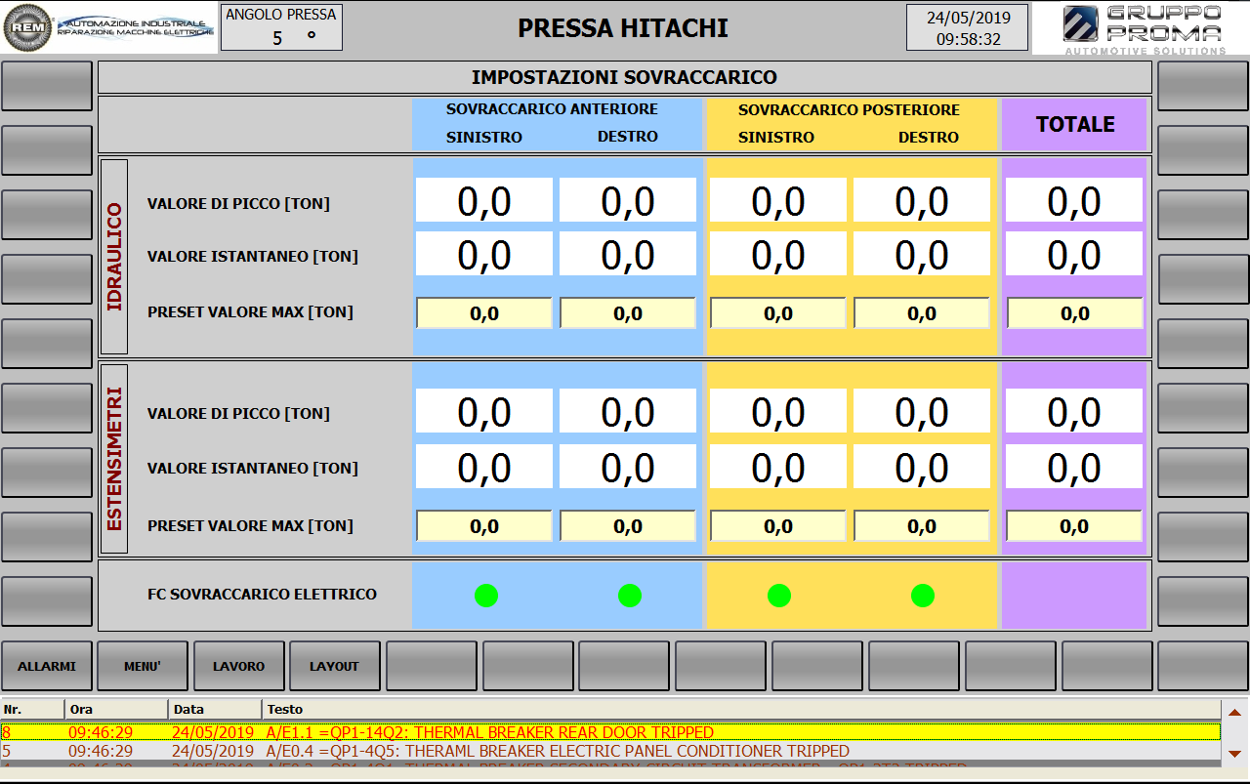Click the SOVRACCARICO POSTERIORE header

pyautogui.click(x=849, y=109)
